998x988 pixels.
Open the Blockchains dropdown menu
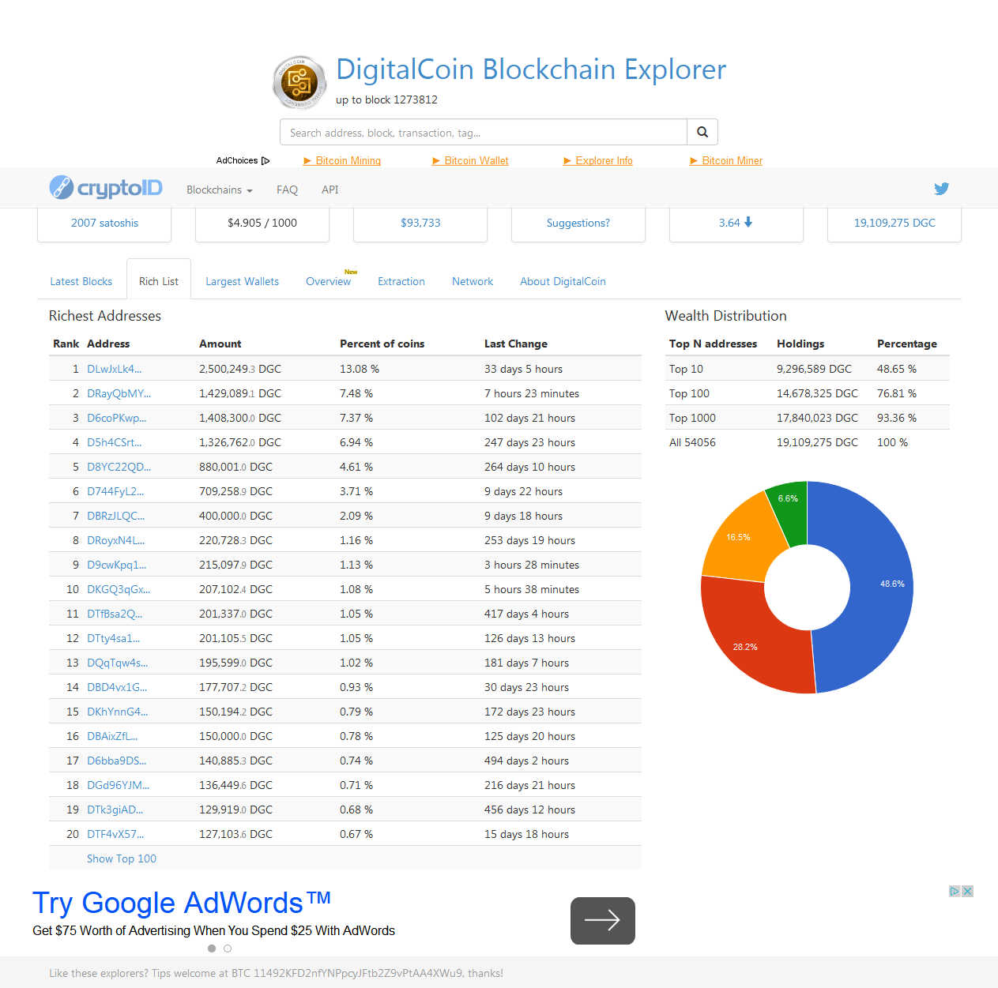[220, 190]
